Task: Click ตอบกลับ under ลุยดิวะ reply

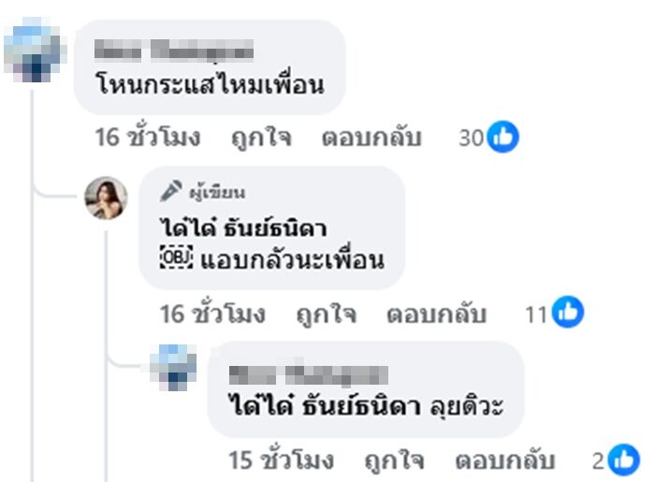Action: (504, 460)
